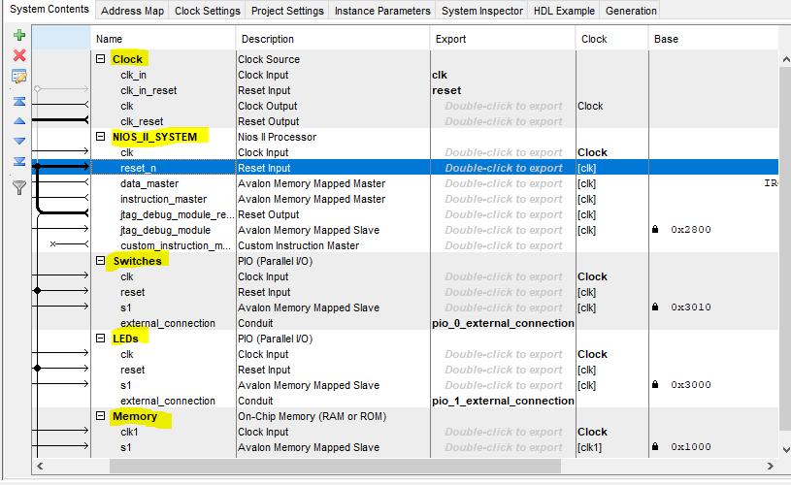Click the move to top arrow icon

(19, 101)
